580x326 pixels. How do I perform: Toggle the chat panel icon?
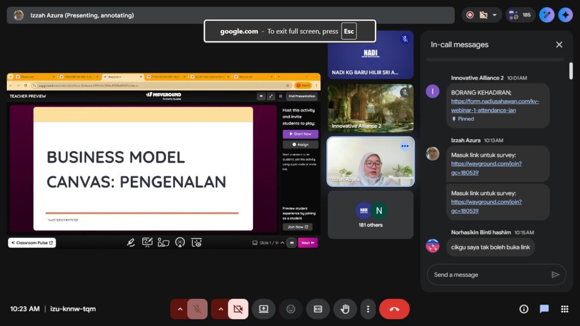pos(544,309)
